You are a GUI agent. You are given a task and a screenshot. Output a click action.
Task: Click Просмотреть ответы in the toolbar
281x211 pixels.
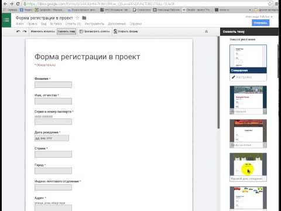(95, 32)
